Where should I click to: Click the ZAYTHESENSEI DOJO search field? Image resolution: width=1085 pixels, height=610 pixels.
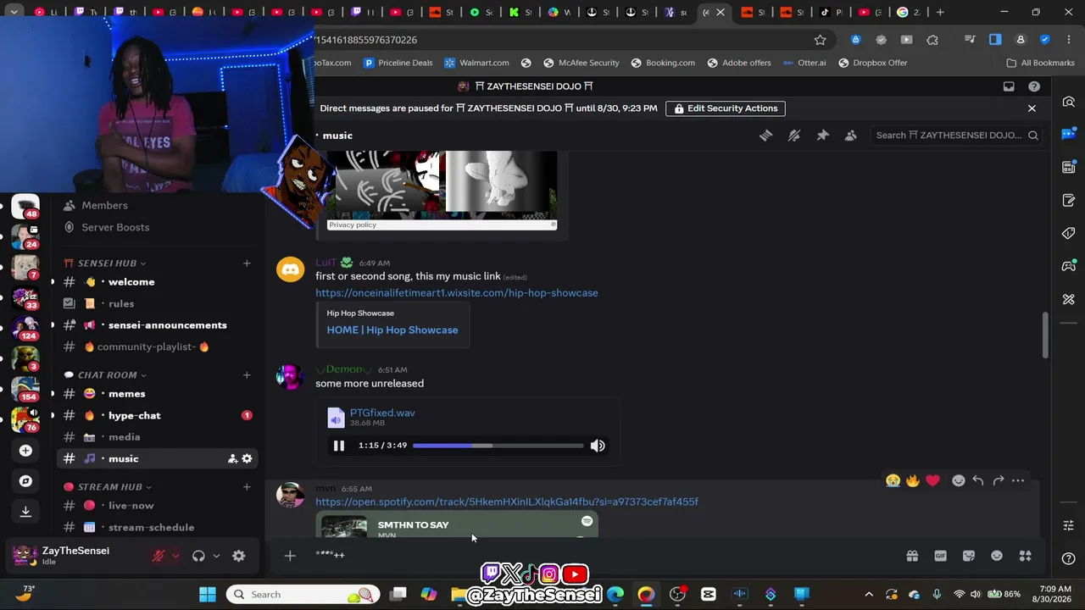pos(956,136)
